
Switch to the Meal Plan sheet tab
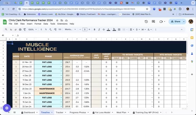pos(121,112)
